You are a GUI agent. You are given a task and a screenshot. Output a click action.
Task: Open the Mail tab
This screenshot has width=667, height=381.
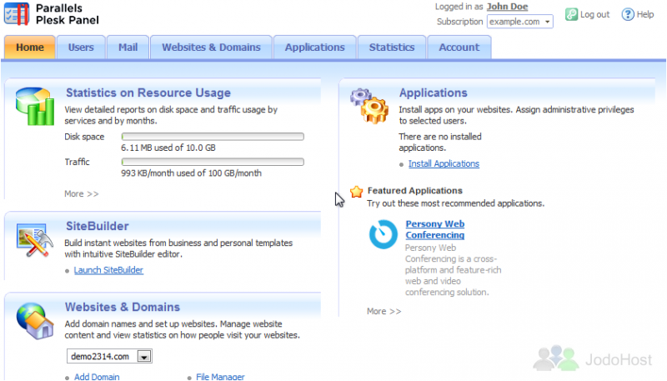128,48
